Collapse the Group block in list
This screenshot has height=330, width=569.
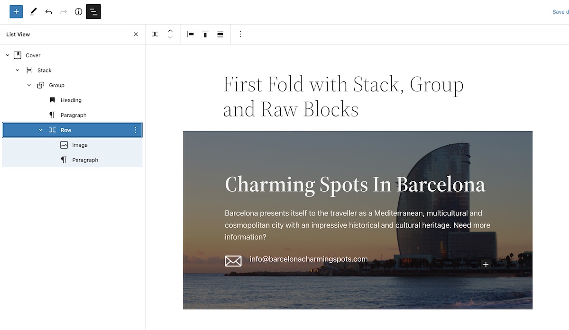[29, 85]
